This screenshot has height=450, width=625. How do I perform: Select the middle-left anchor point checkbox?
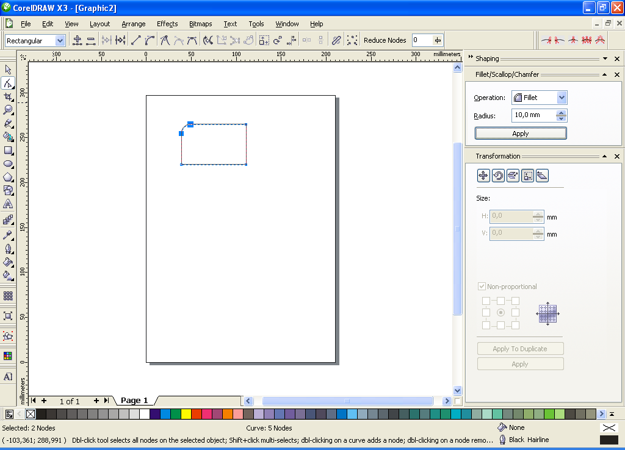click(x=486, y=313)
